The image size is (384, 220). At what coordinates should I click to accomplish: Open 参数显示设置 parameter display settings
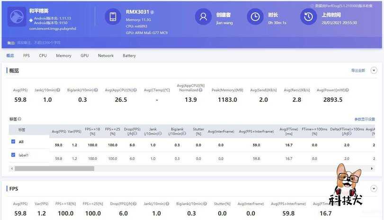point(365,119)
